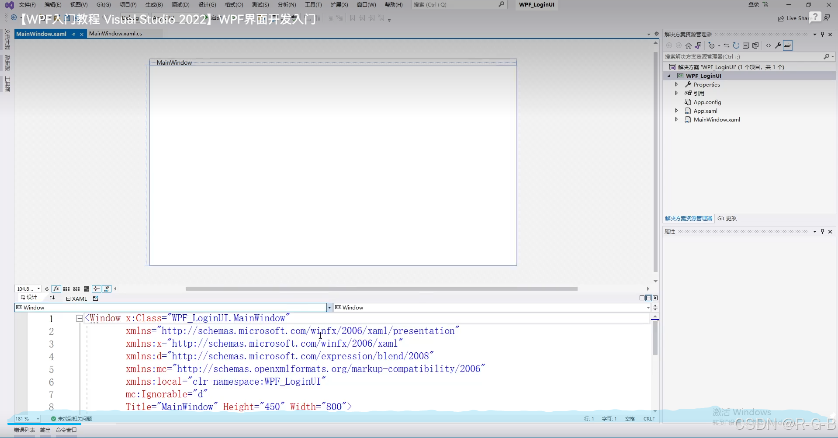Screen dimensions: 838x438
Task: Click Sync with Active Document arrows icon
Action: (727, 45)
